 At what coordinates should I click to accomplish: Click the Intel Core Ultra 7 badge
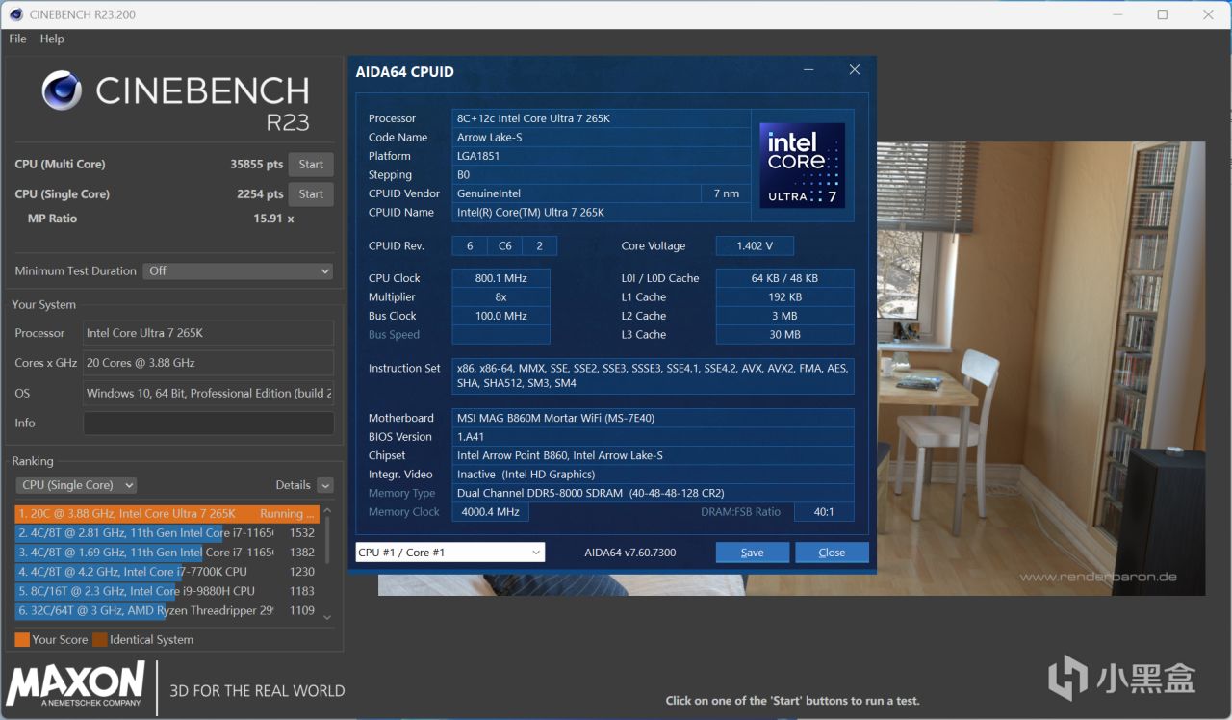point(802,166)
